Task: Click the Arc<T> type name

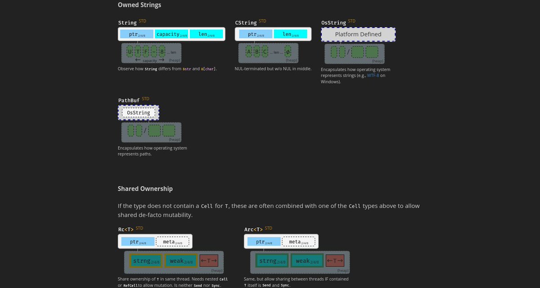Action: coord(253,230)
